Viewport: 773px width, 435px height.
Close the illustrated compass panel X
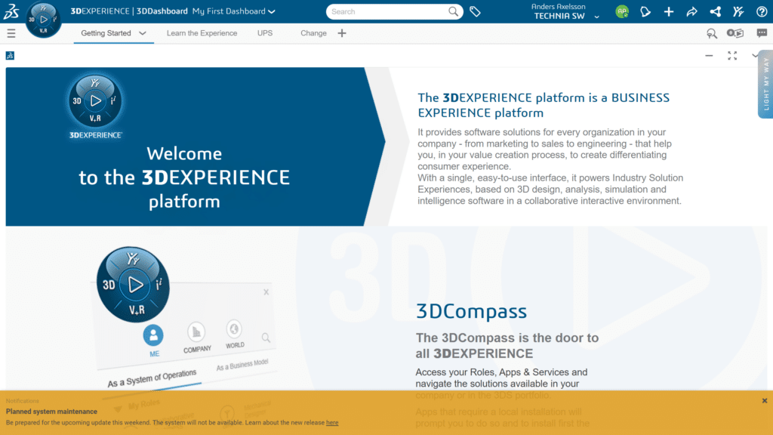pos(266,292)
